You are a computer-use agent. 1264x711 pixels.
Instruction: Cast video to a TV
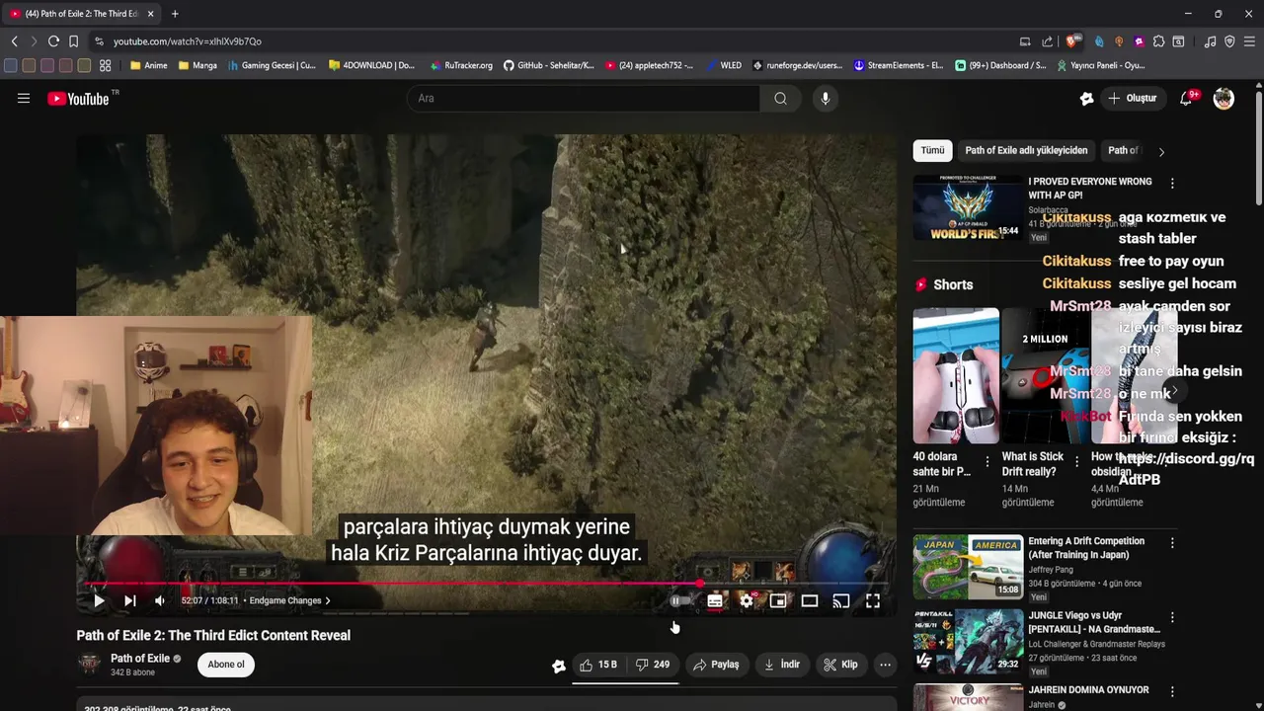pos(841,600)
